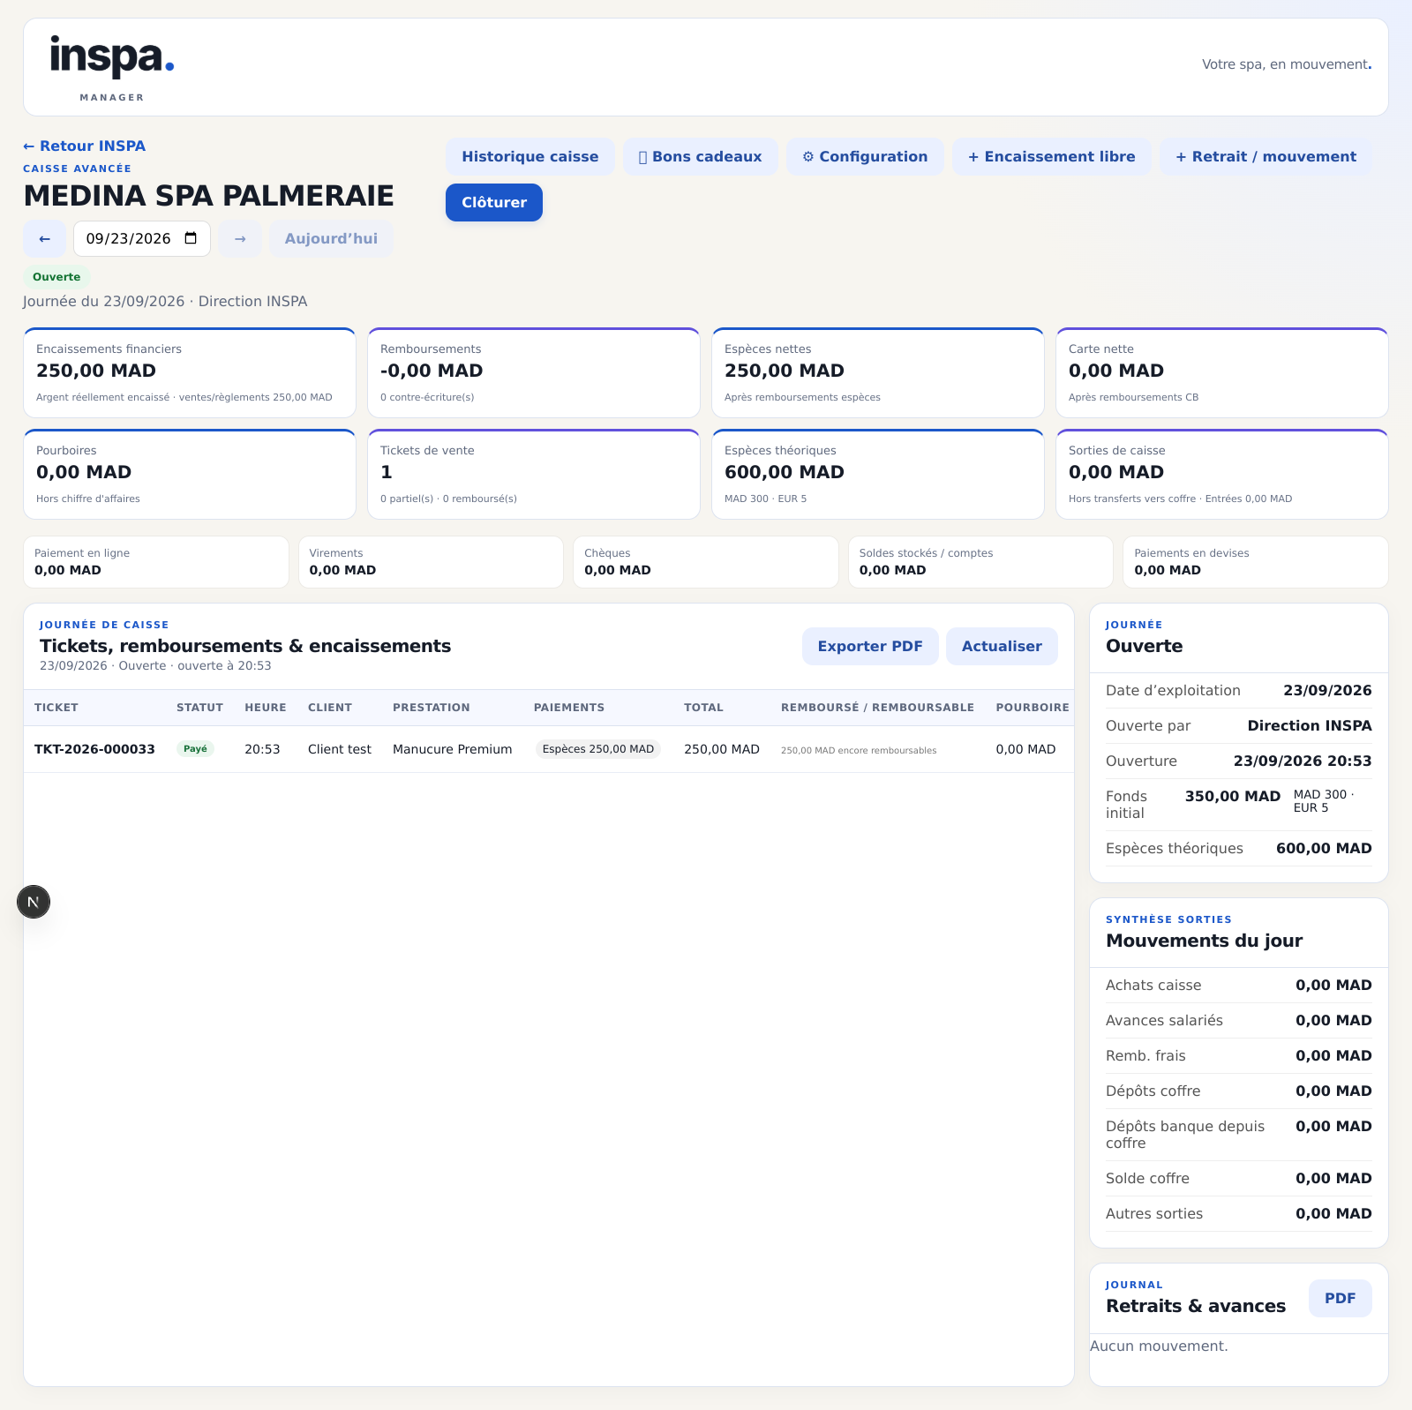Click the Ouverte status badge under date
Viewport: 1412px width, 1410px height.
[x=56, y=277]
